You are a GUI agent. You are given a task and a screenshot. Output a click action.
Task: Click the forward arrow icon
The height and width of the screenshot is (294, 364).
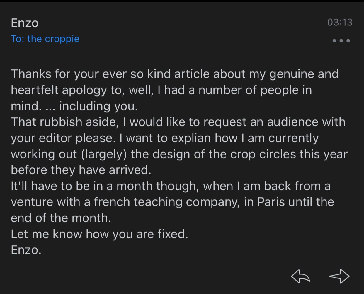click(x=339, y=276)
